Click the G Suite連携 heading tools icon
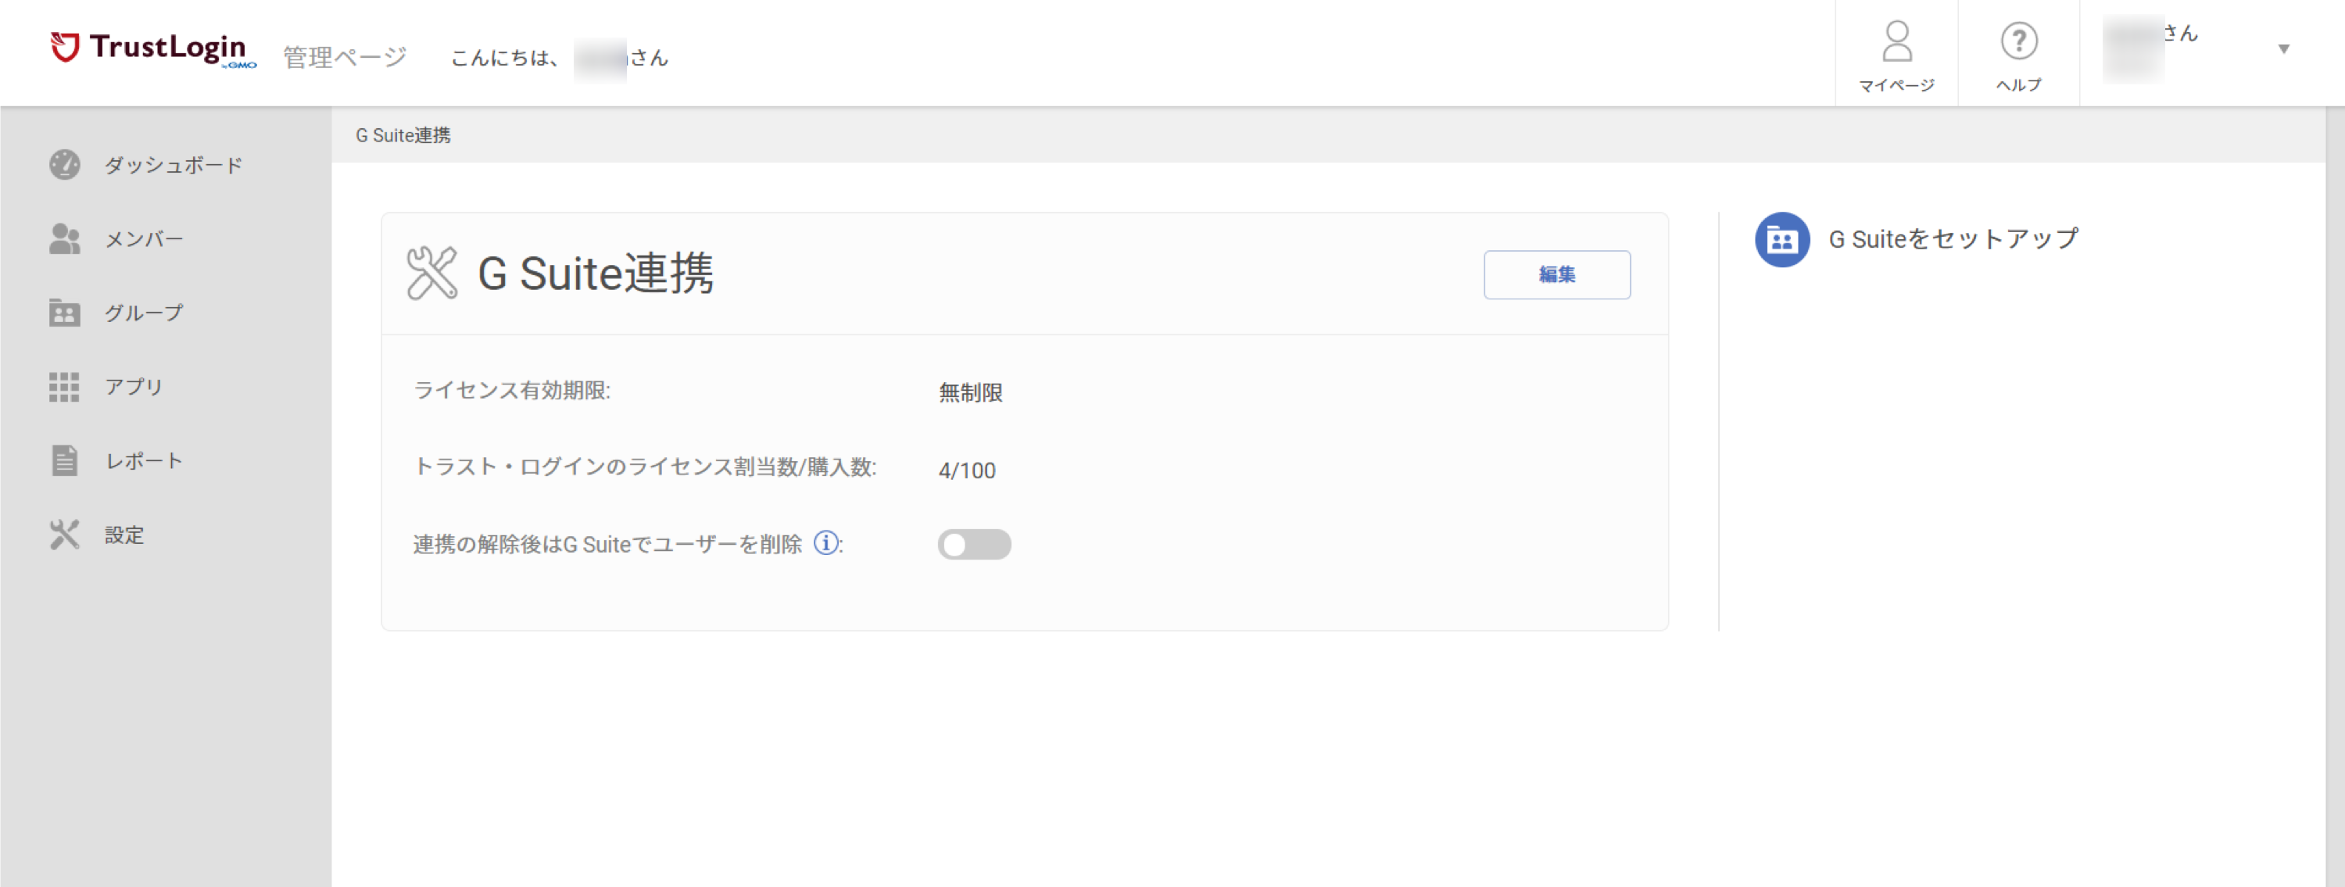 pyautogui.click(x=431, y=273)
